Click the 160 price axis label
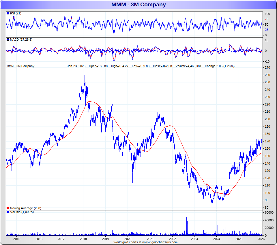 click(x=267, y=149)
